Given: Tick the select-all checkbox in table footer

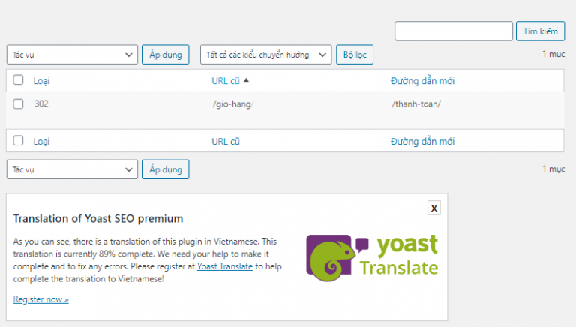Looking at the screenshot, I should pos(18,140).
